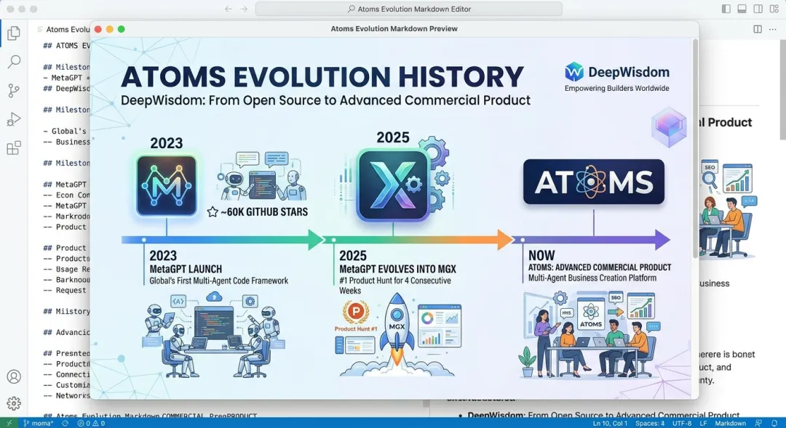Image resolution: width=786 pixels, height=428 pixels.
Task: Click the '## Presnted' editor line
Action: [67, 353]
